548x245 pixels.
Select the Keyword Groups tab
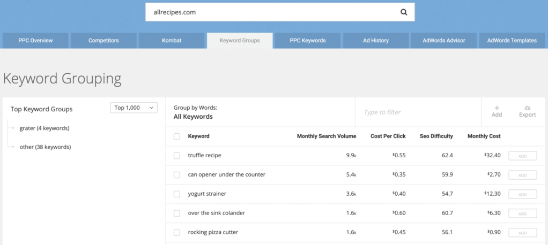[x=240, y=41]
